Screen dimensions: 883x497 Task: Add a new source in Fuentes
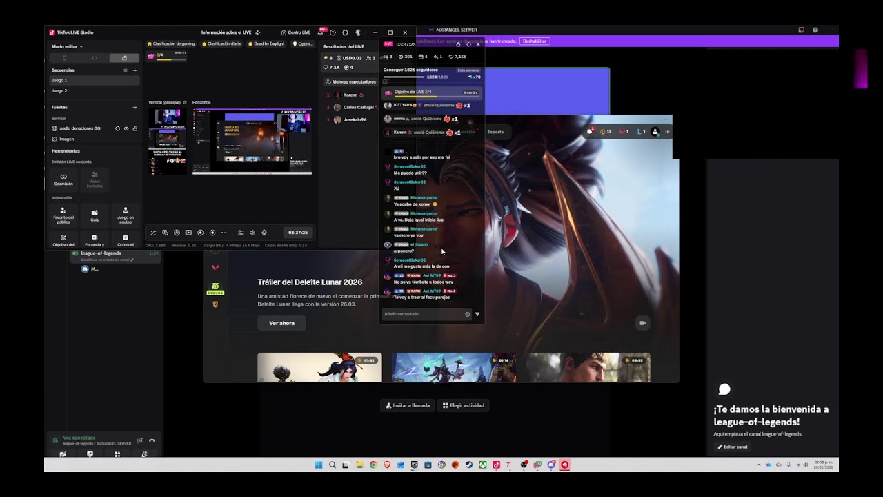click(x=135, y=107)
